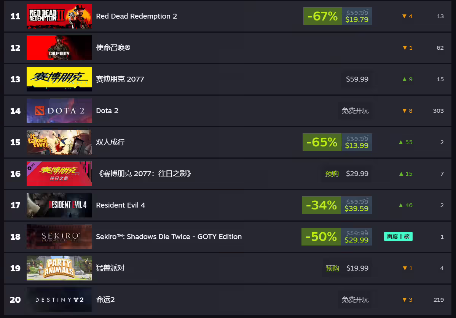
Task: Select the Party Animals game image
Action: [x=59, y=268]
